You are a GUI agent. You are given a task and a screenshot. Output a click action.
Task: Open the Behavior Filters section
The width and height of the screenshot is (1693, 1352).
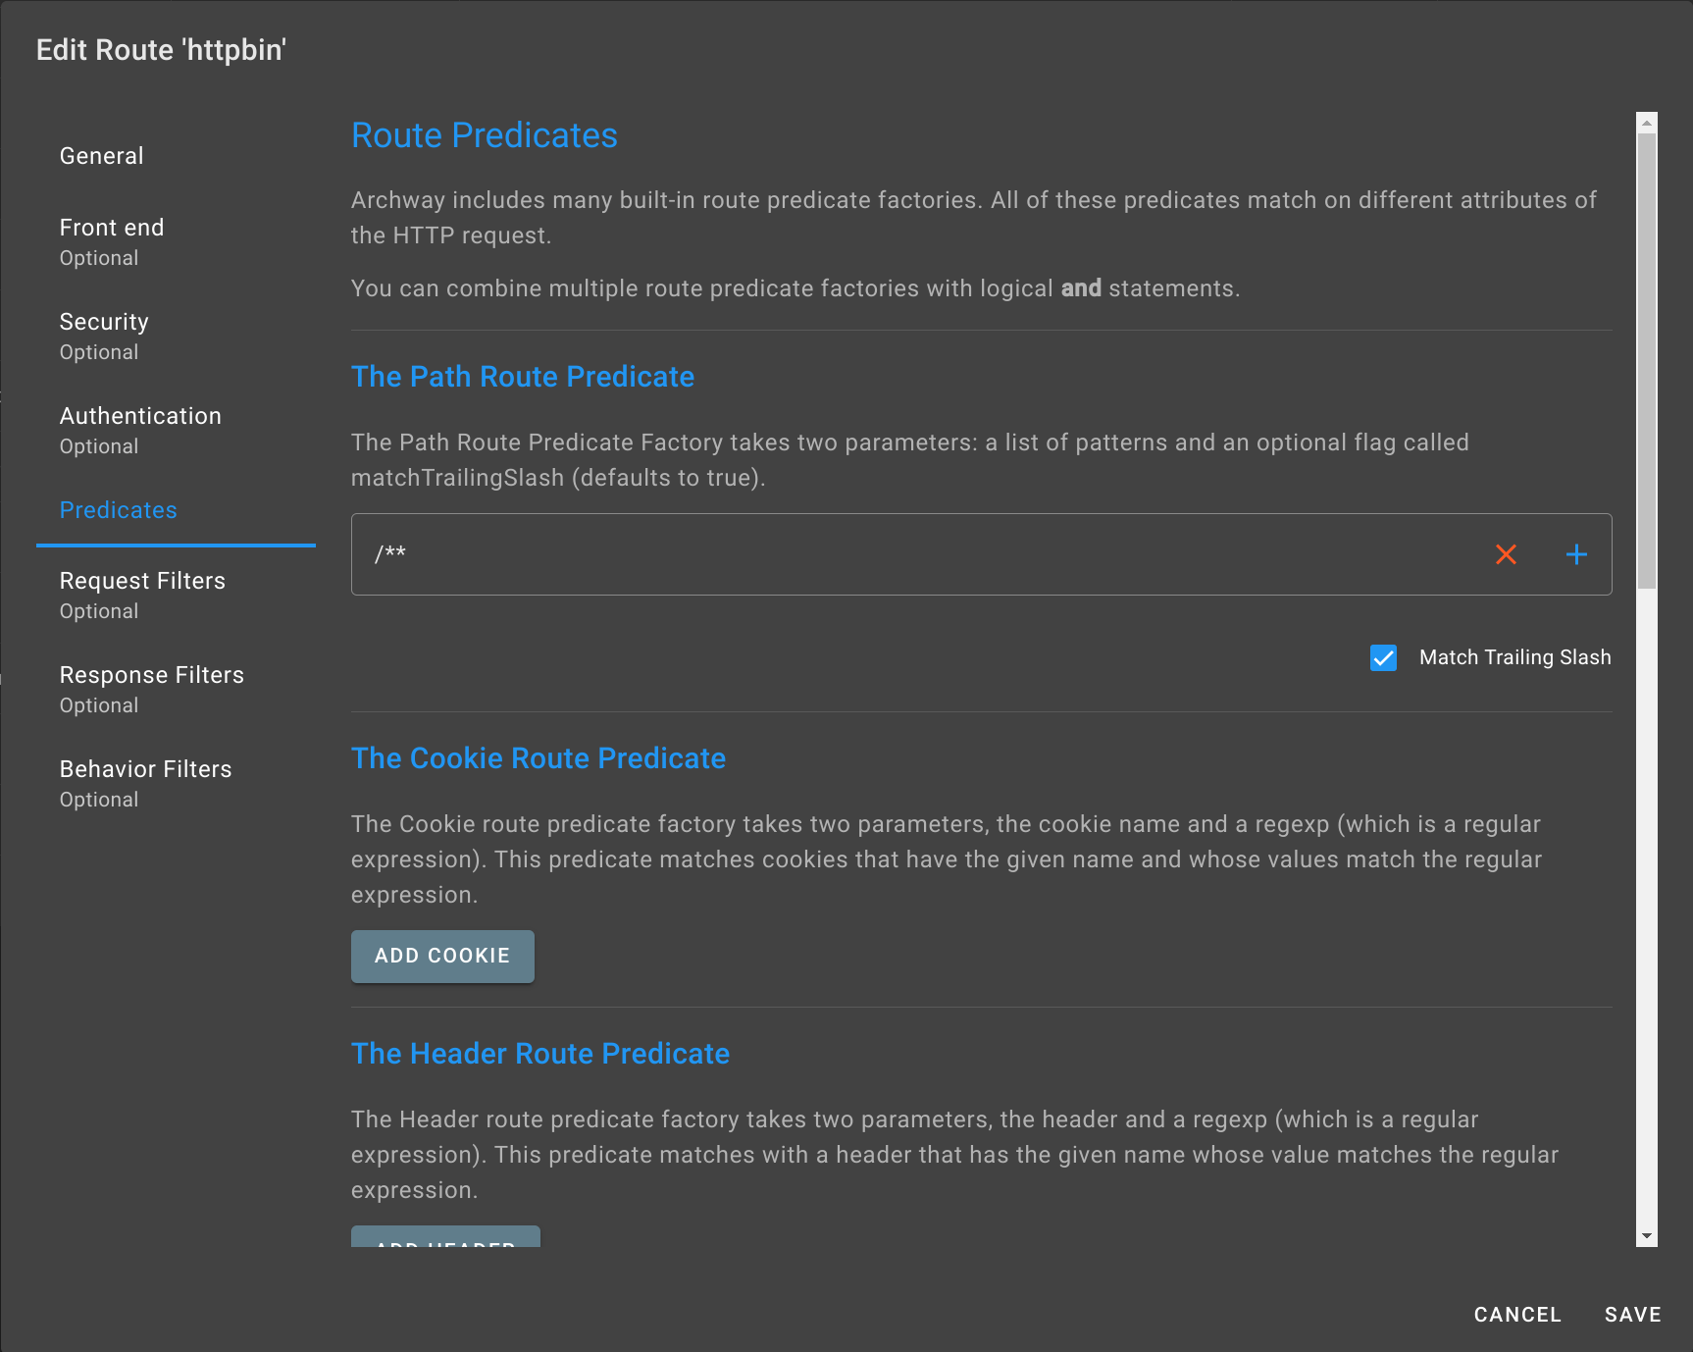pyautogui.click(x=145, y=783)
